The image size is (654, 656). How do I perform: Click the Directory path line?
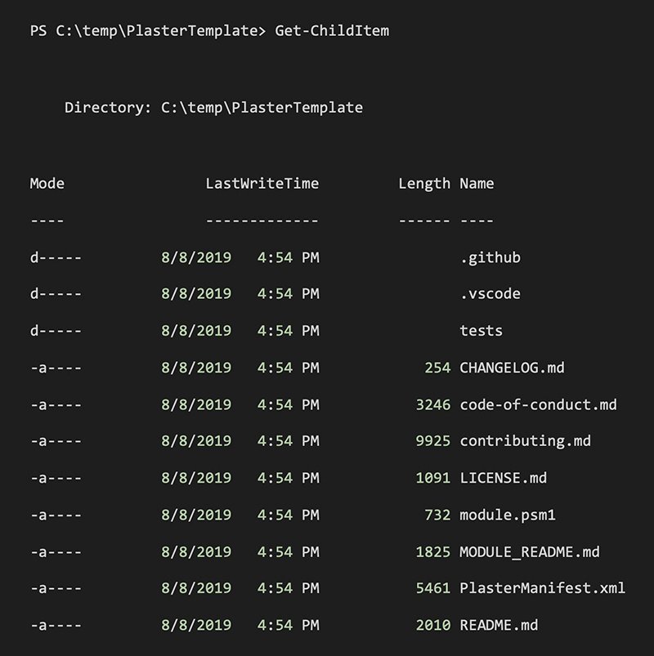213,108
